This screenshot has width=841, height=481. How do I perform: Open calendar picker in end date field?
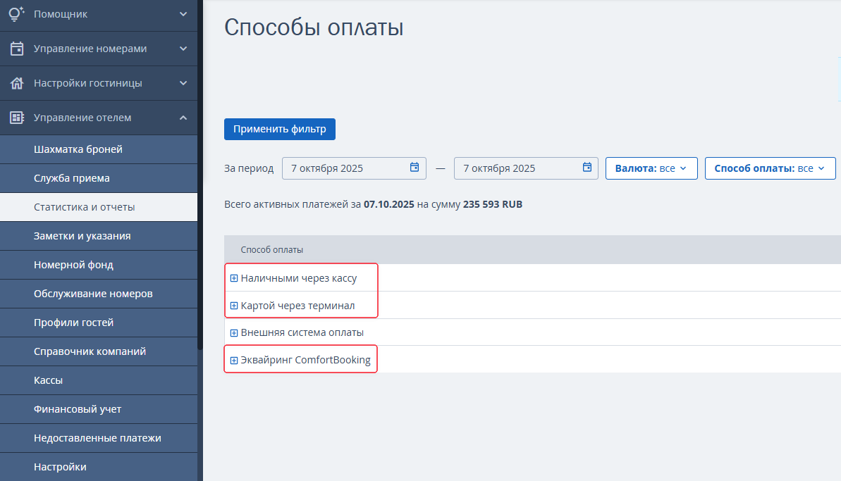click(x=587, y=168)
